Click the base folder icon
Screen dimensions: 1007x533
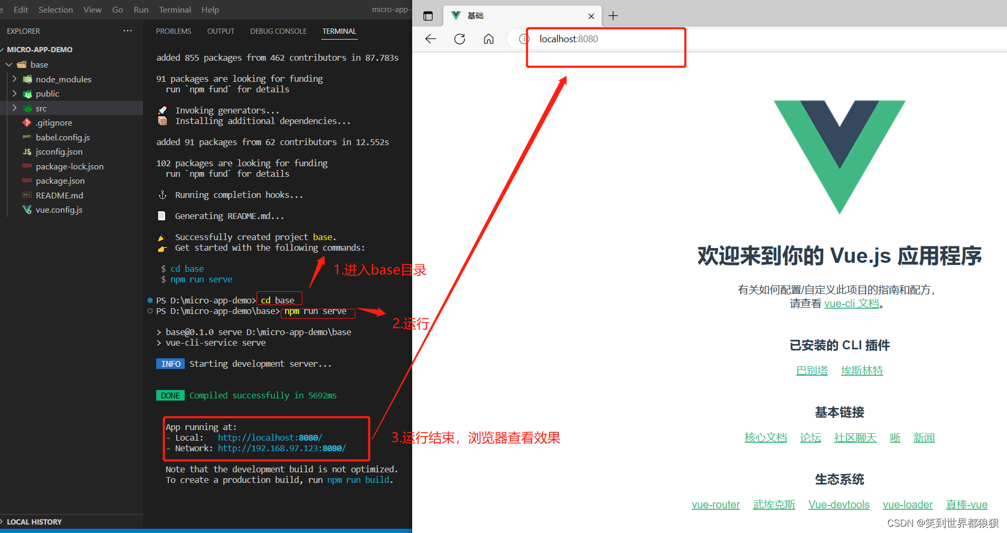coord(22,64)
